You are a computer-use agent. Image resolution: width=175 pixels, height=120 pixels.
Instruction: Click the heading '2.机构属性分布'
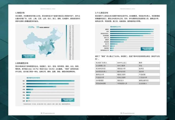(22, 63)
